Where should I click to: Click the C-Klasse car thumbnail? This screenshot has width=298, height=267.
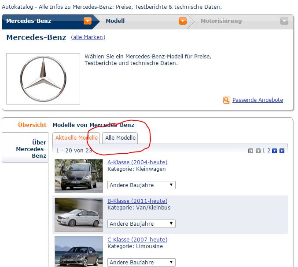[x=79, y=252]
